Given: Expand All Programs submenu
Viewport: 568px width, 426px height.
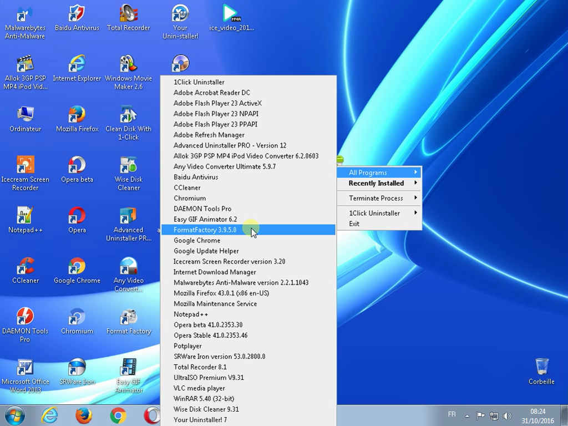Looking at the screenshot, I should click(379, 173).
